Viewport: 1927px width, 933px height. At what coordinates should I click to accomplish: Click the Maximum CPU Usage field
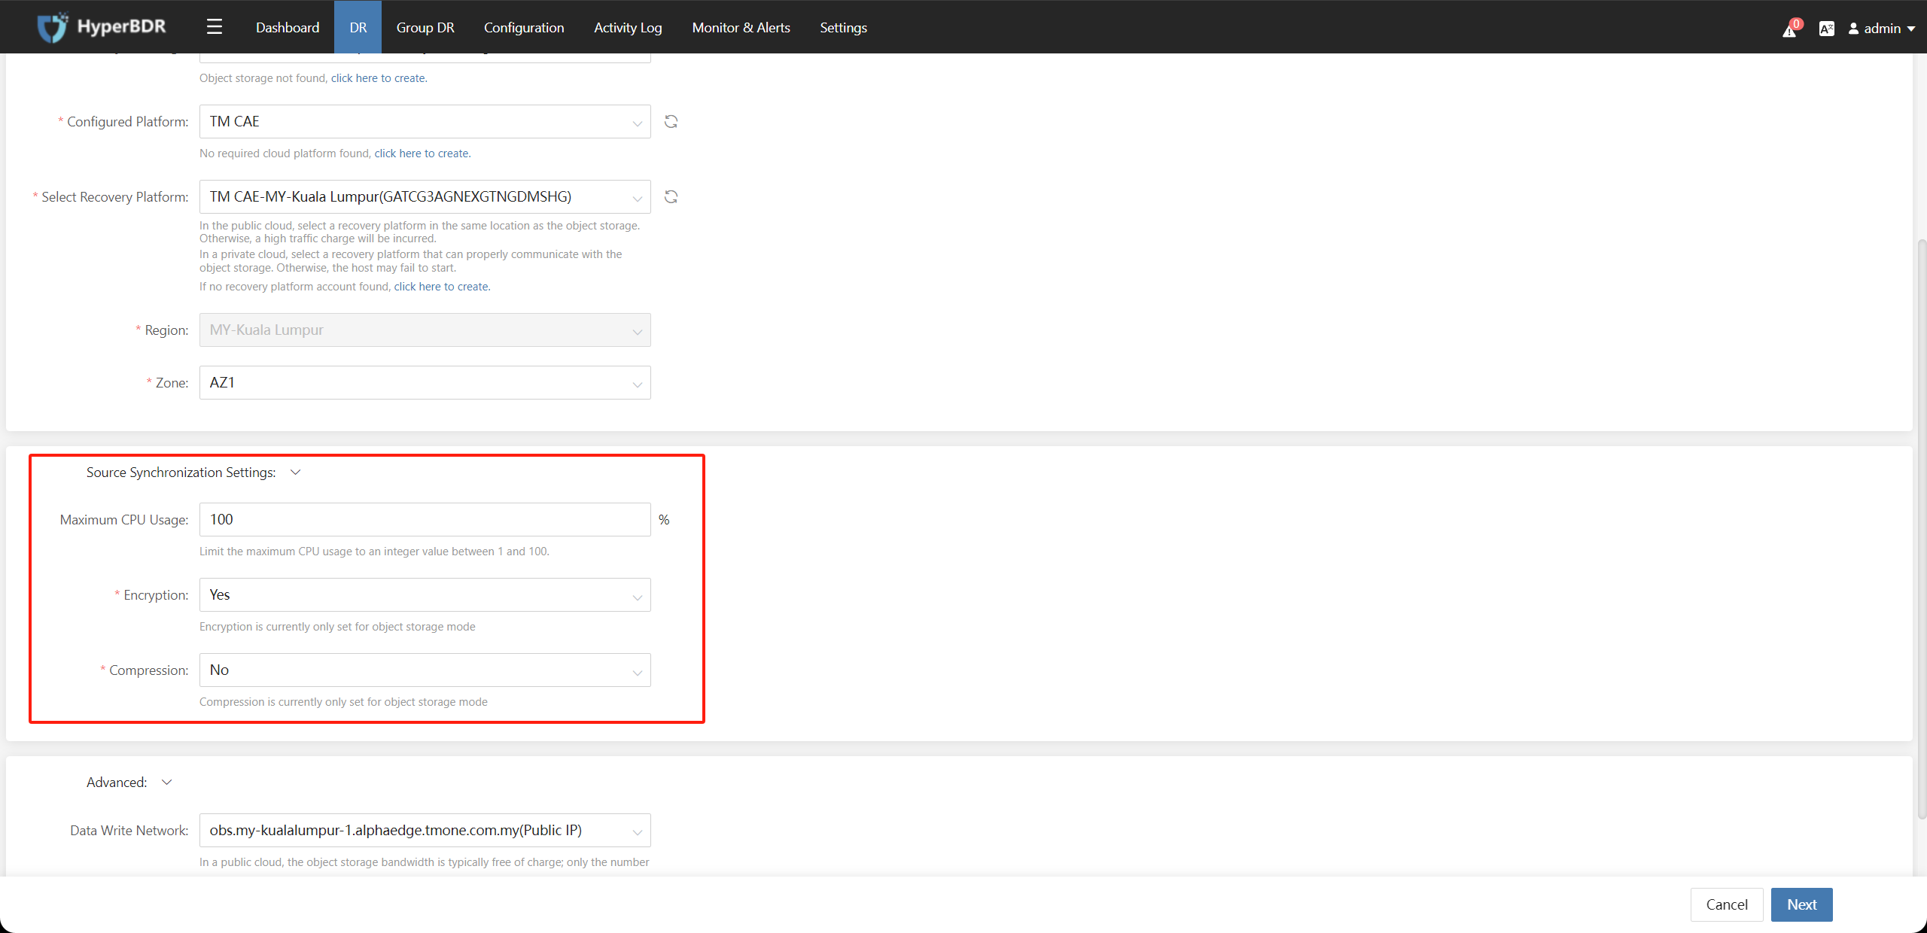point(425,520)
